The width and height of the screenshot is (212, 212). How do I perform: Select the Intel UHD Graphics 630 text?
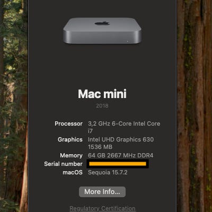(121, 139)
